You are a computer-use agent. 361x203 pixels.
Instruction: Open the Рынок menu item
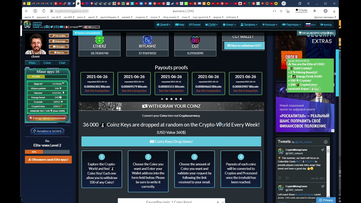tap(195, 25)
